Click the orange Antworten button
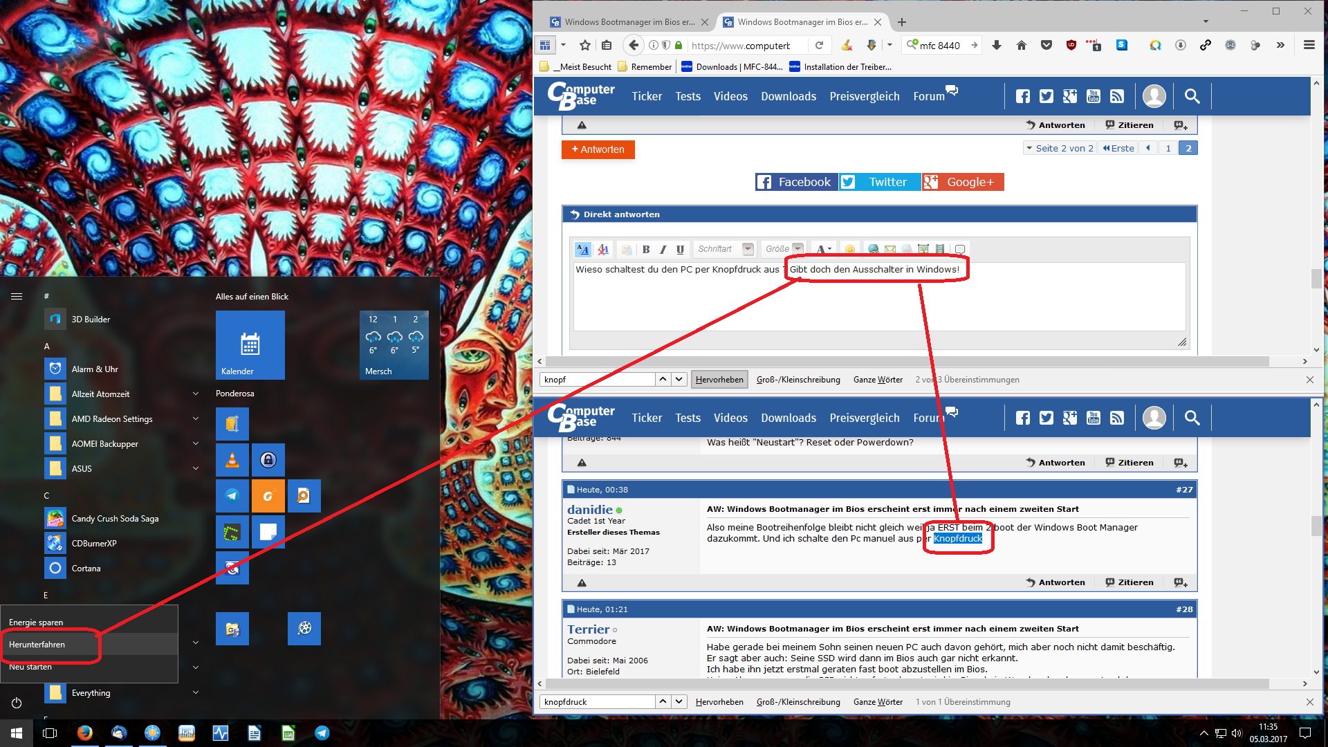The image size is (1328, 747). click(598, 149)
